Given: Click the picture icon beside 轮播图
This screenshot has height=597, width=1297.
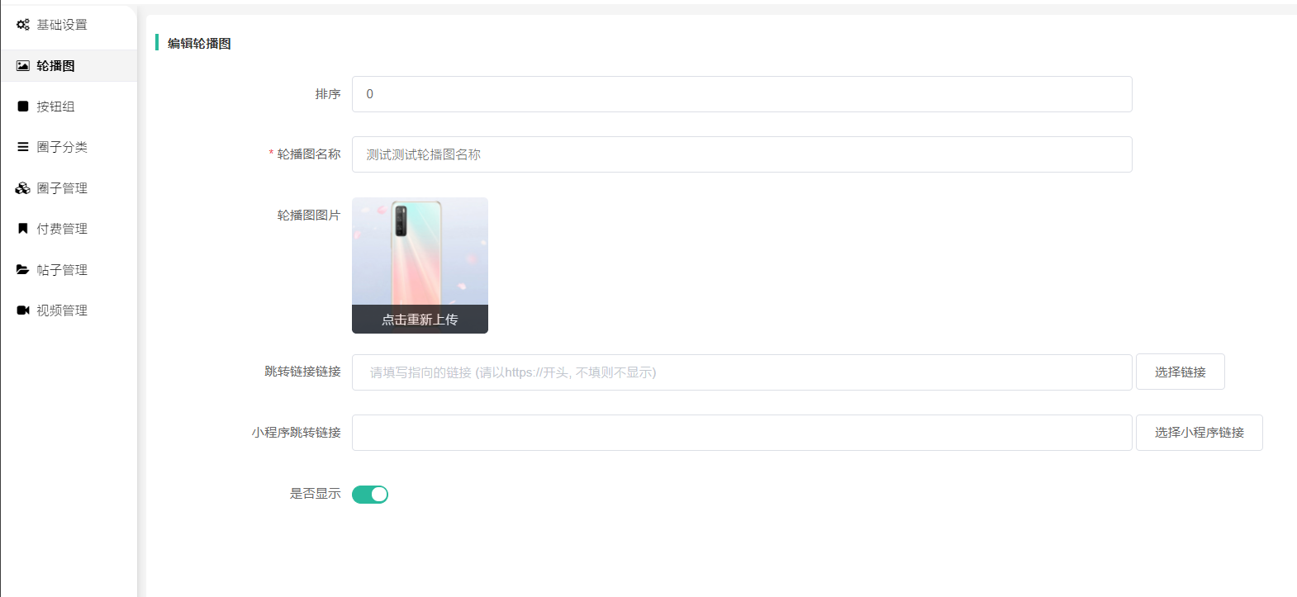Looking at the screenshot, I should (23, 66).
